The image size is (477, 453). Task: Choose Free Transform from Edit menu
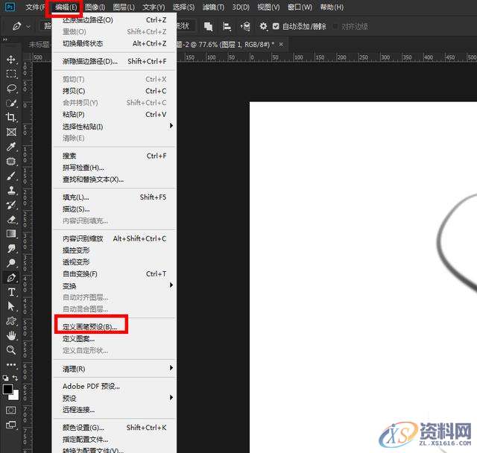(x=114, y=274)
